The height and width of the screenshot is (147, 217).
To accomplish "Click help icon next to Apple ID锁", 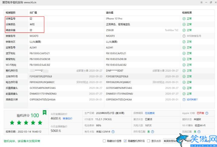I will (207, 113).
